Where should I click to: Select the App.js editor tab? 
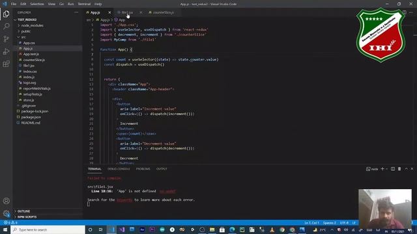pos(95,12)
